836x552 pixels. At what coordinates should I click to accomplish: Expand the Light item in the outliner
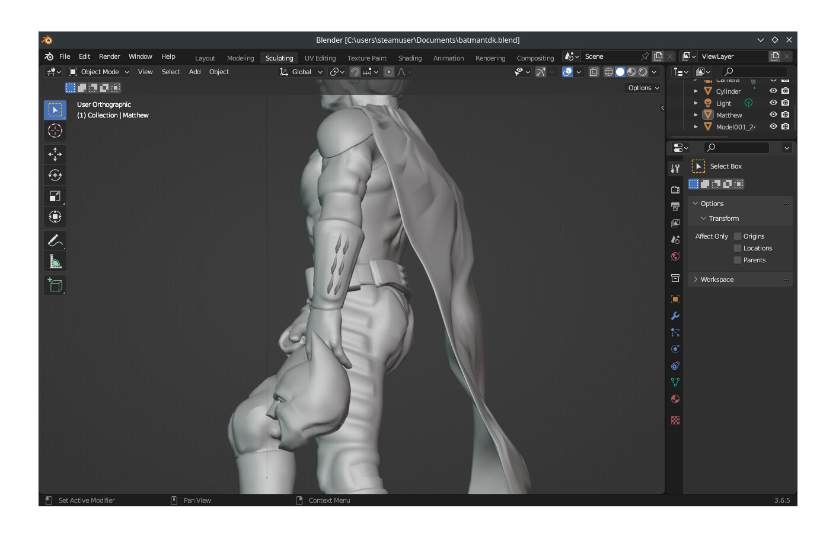(696, 103)
